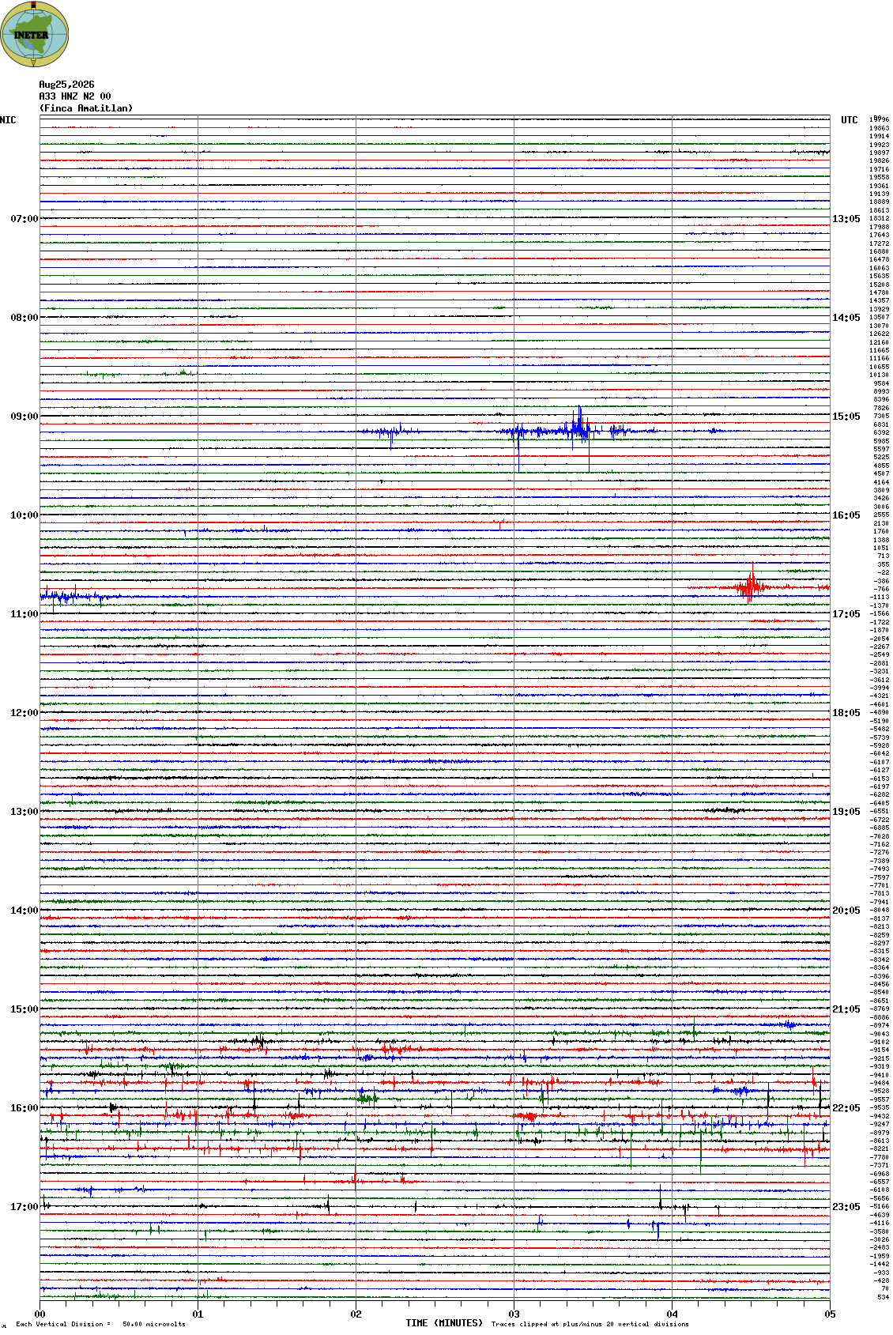Click the 05 minute tick on time axis
The width and height of the screenshot is (893, 1335).
pos(830,1314)
